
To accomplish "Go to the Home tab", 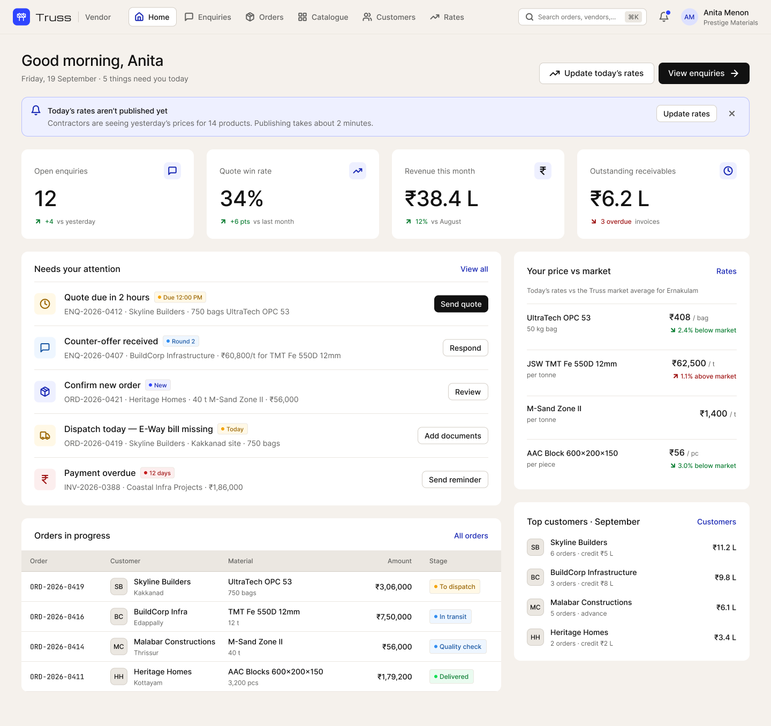I will 153,17.
